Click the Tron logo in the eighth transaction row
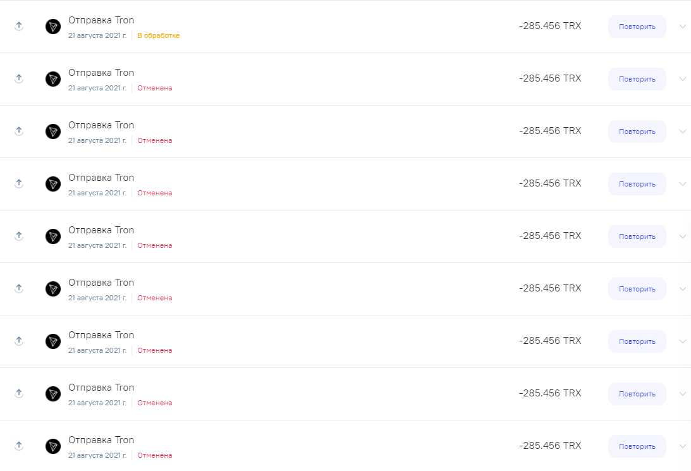 click(53, 393)
